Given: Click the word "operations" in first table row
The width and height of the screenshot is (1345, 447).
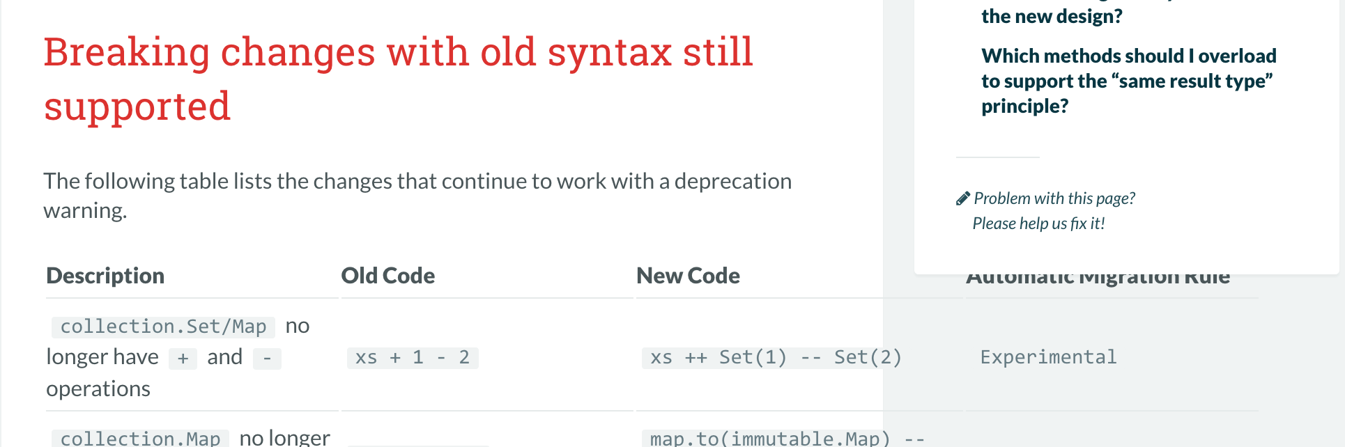Looking at the screenshot, I should tap(98, 389).
